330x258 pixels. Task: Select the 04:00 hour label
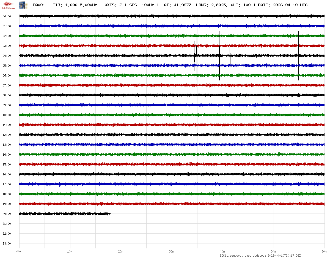pos(7,56)
